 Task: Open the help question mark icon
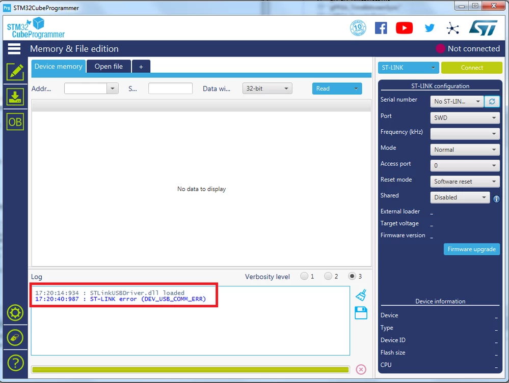(x=15, y=363)
